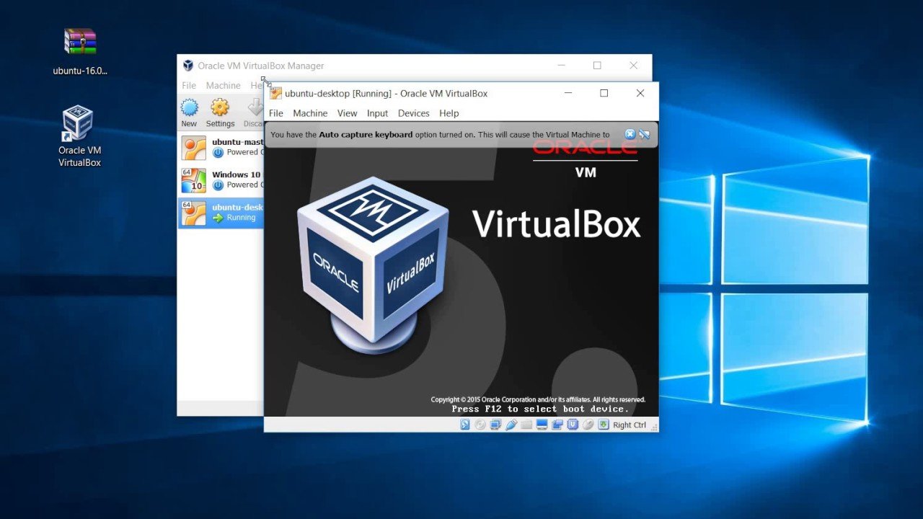Open the optical drives status icon

478,425
